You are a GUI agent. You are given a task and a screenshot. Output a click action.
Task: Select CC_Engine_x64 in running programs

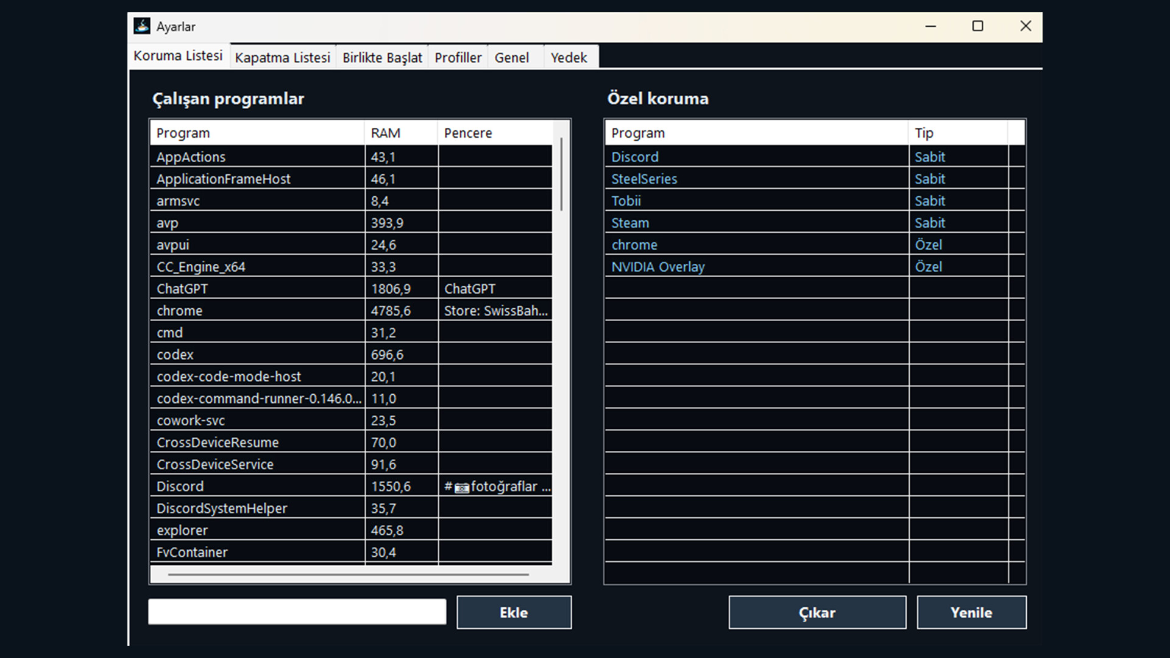[x=351, y=266]
